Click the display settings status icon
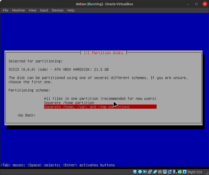The image size is (209, 175). (x=165, y=172)
